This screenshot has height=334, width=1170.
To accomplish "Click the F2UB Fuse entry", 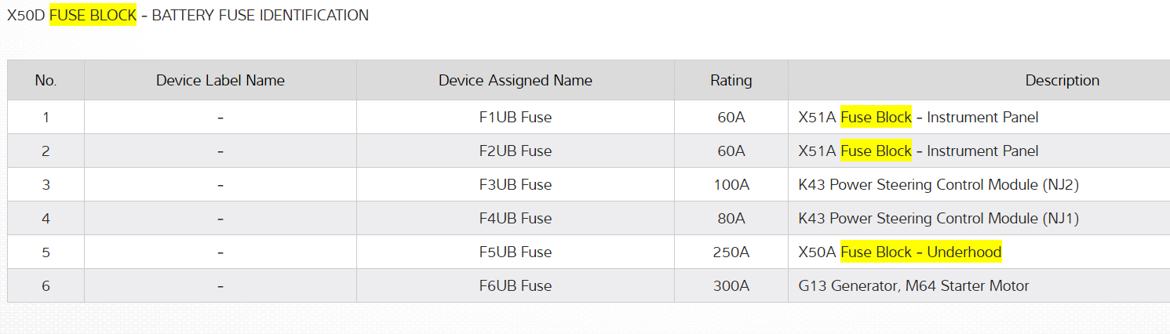I will (x=515, y=151).
